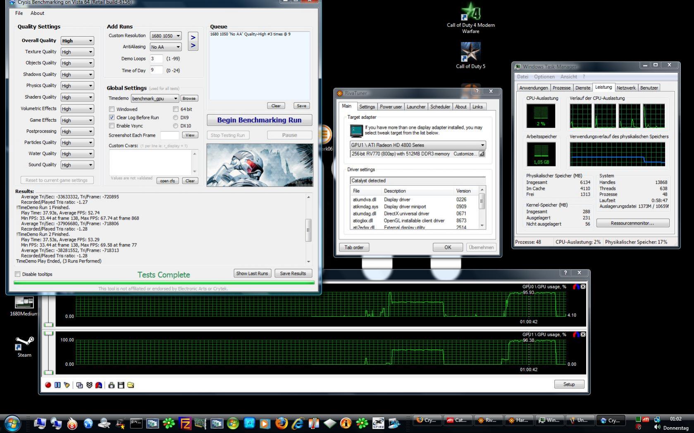Click the lock icon in monitor toolbar
This screenshot has width=694, height=433.
111,385
